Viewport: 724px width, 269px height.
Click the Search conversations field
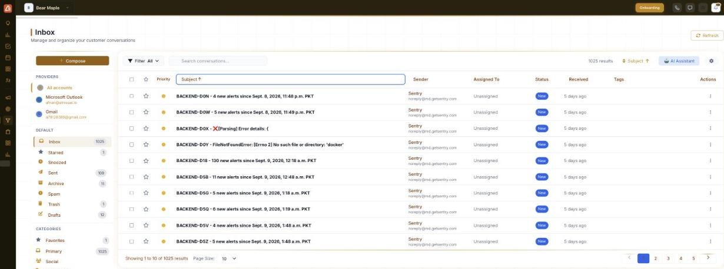[x=218, y=60]
